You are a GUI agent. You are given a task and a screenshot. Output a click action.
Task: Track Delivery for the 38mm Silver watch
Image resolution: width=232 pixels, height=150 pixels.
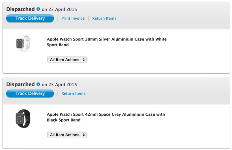pyautogui.click(x=30, y=18)
